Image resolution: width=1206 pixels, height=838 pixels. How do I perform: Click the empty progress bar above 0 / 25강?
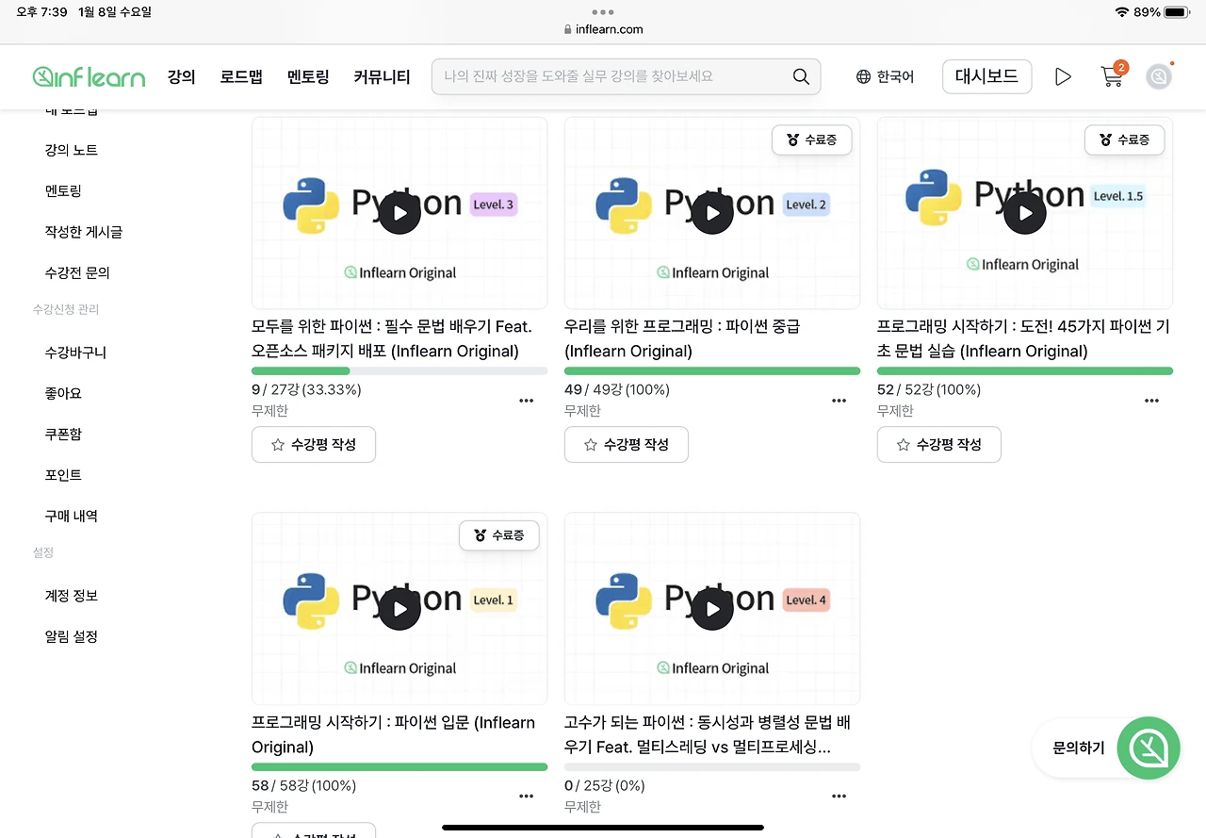pyautogui.click(x=712, y=767)
